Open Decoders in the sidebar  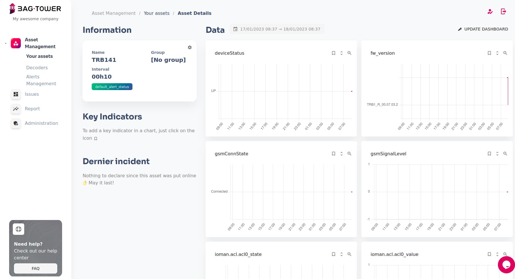[37, 68]
